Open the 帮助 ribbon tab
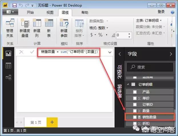 click(x=85, y=12)
